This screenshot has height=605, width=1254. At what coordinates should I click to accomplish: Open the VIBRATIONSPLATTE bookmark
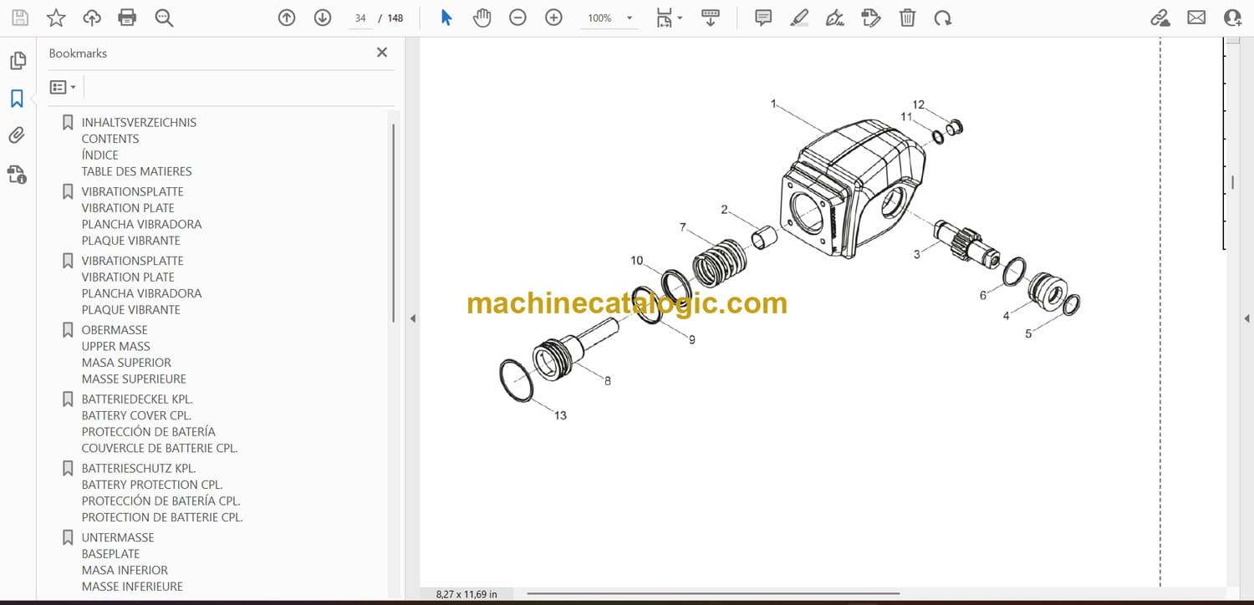[132, 191]
